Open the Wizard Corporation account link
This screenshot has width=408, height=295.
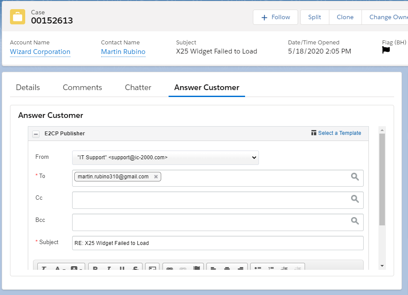click(x=40, y=52)
